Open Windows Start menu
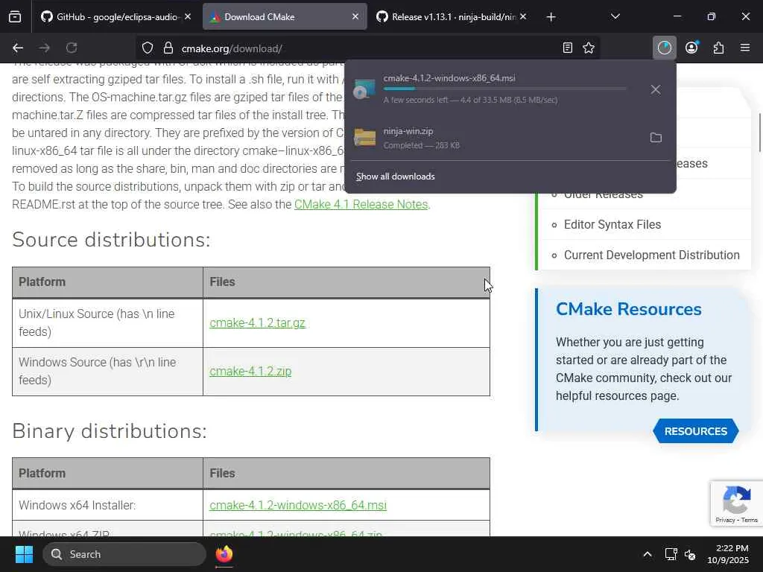Viewport: 763px width, 572px height. (x=24, y=554)
